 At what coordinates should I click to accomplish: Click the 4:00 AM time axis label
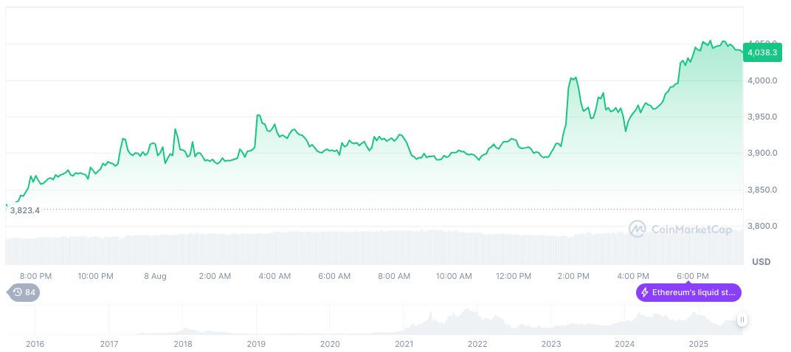274,276
